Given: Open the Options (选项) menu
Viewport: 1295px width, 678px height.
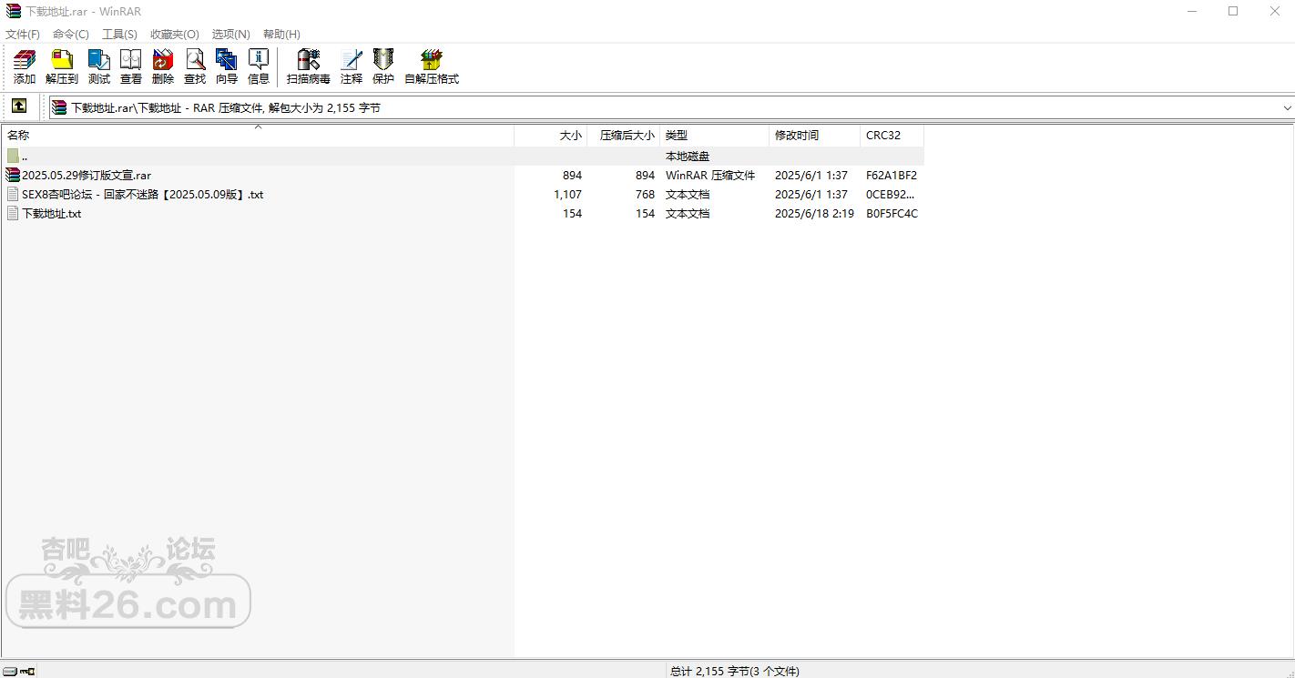Looking at the screenshot, I should click(x=231, y=35).
